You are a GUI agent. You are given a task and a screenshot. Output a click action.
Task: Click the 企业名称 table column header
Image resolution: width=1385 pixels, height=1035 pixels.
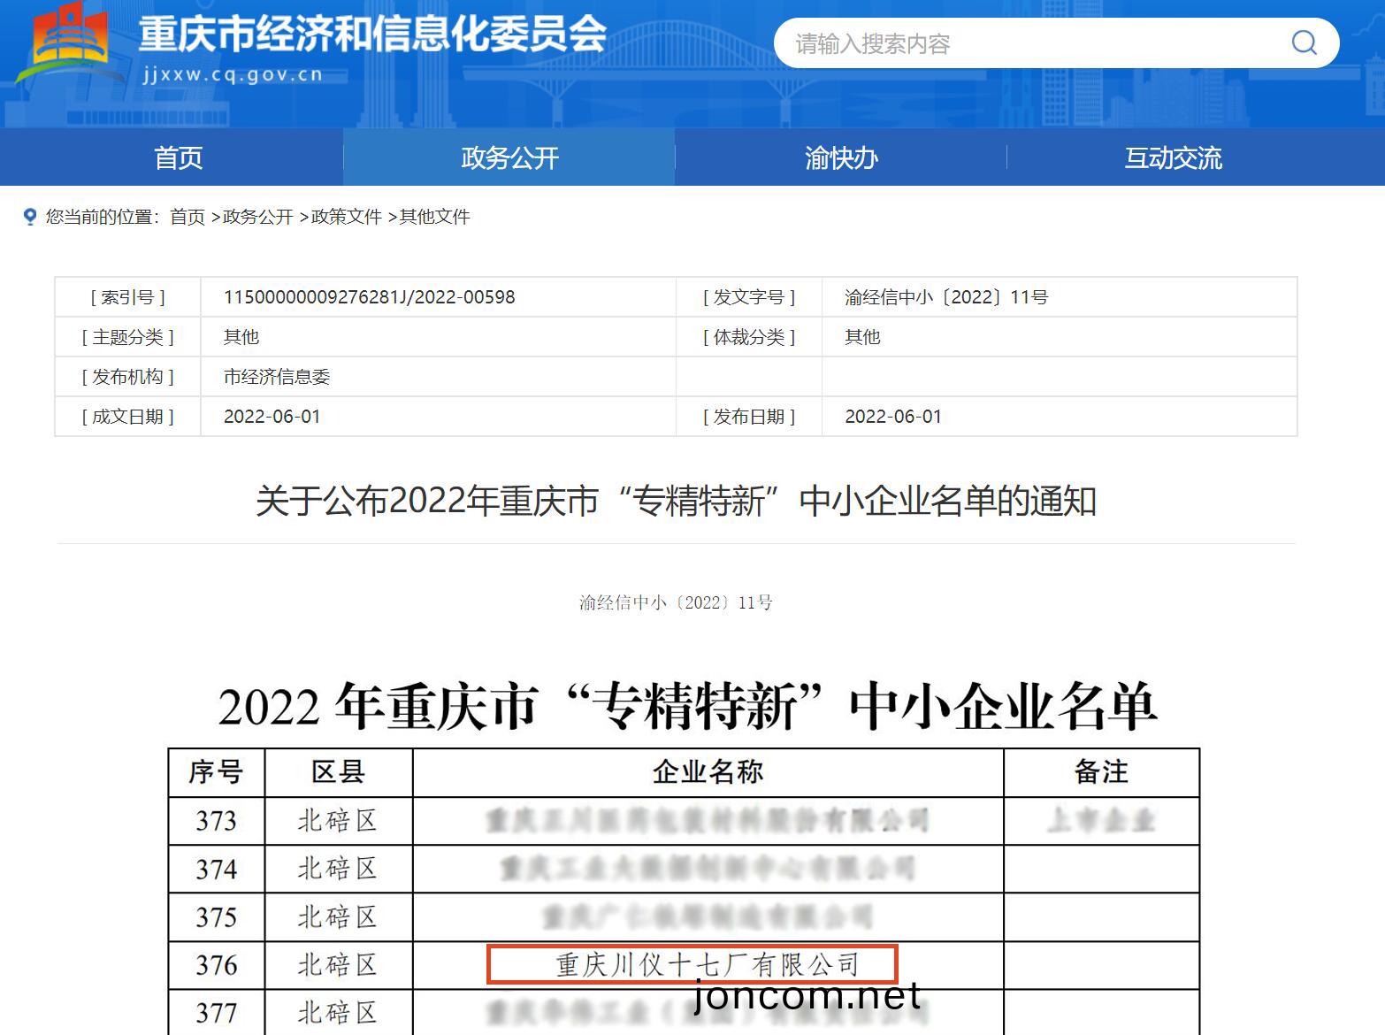[708, 772]
